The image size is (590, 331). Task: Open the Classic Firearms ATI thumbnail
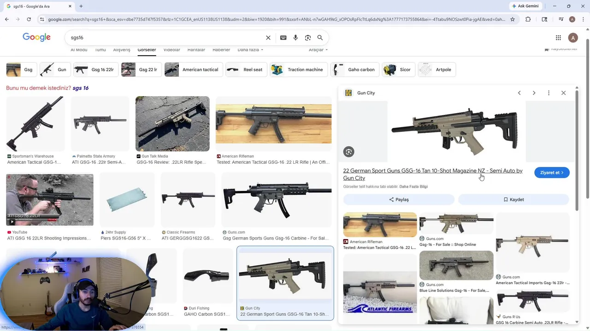coord(188,200)
